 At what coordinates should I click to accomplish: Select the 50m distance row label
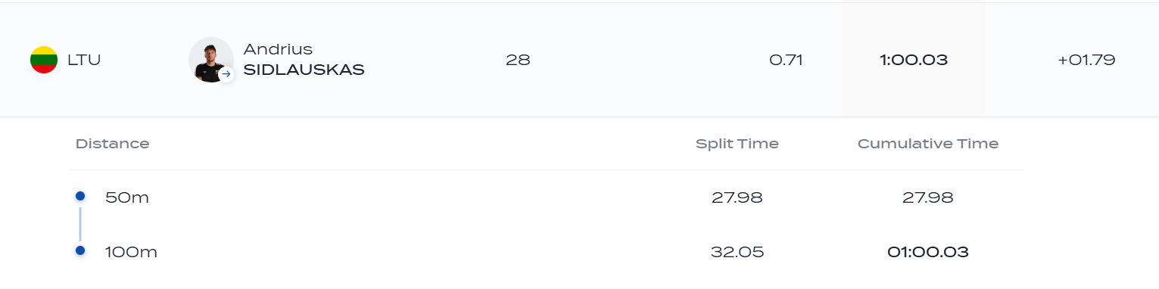(127, 198)
